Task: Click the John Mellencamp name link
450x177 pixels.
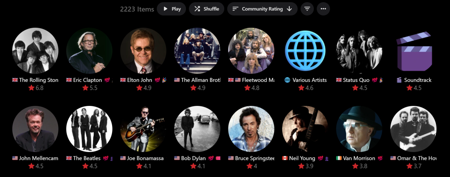Action: pos(39,158)
